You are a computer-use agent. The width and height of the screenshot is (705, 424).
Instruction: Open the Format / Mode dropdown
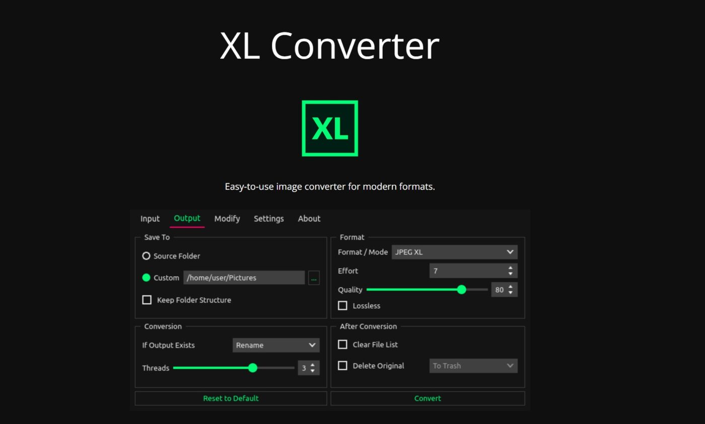[454, 252]
